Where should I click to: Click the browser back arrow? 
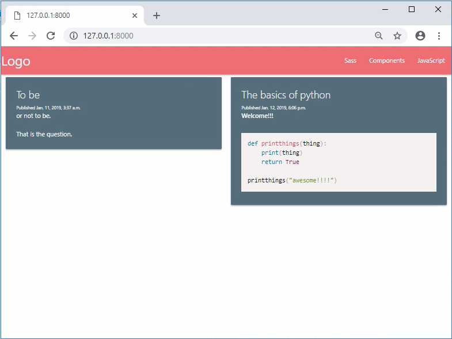tap(14, 36)
